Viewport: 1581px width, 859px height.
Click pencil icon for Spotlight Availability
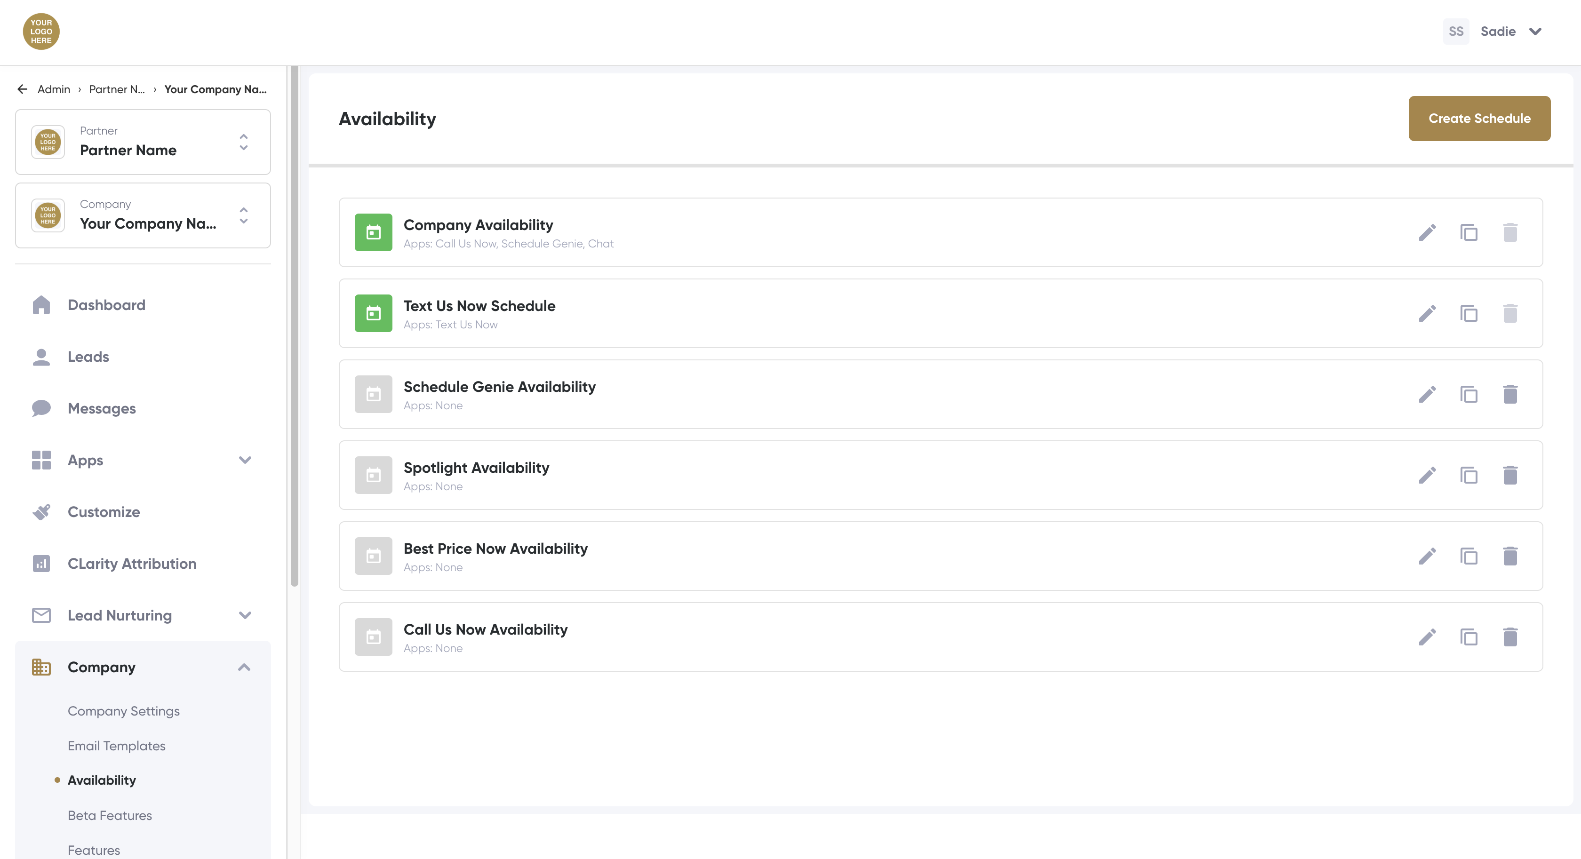1427,476
